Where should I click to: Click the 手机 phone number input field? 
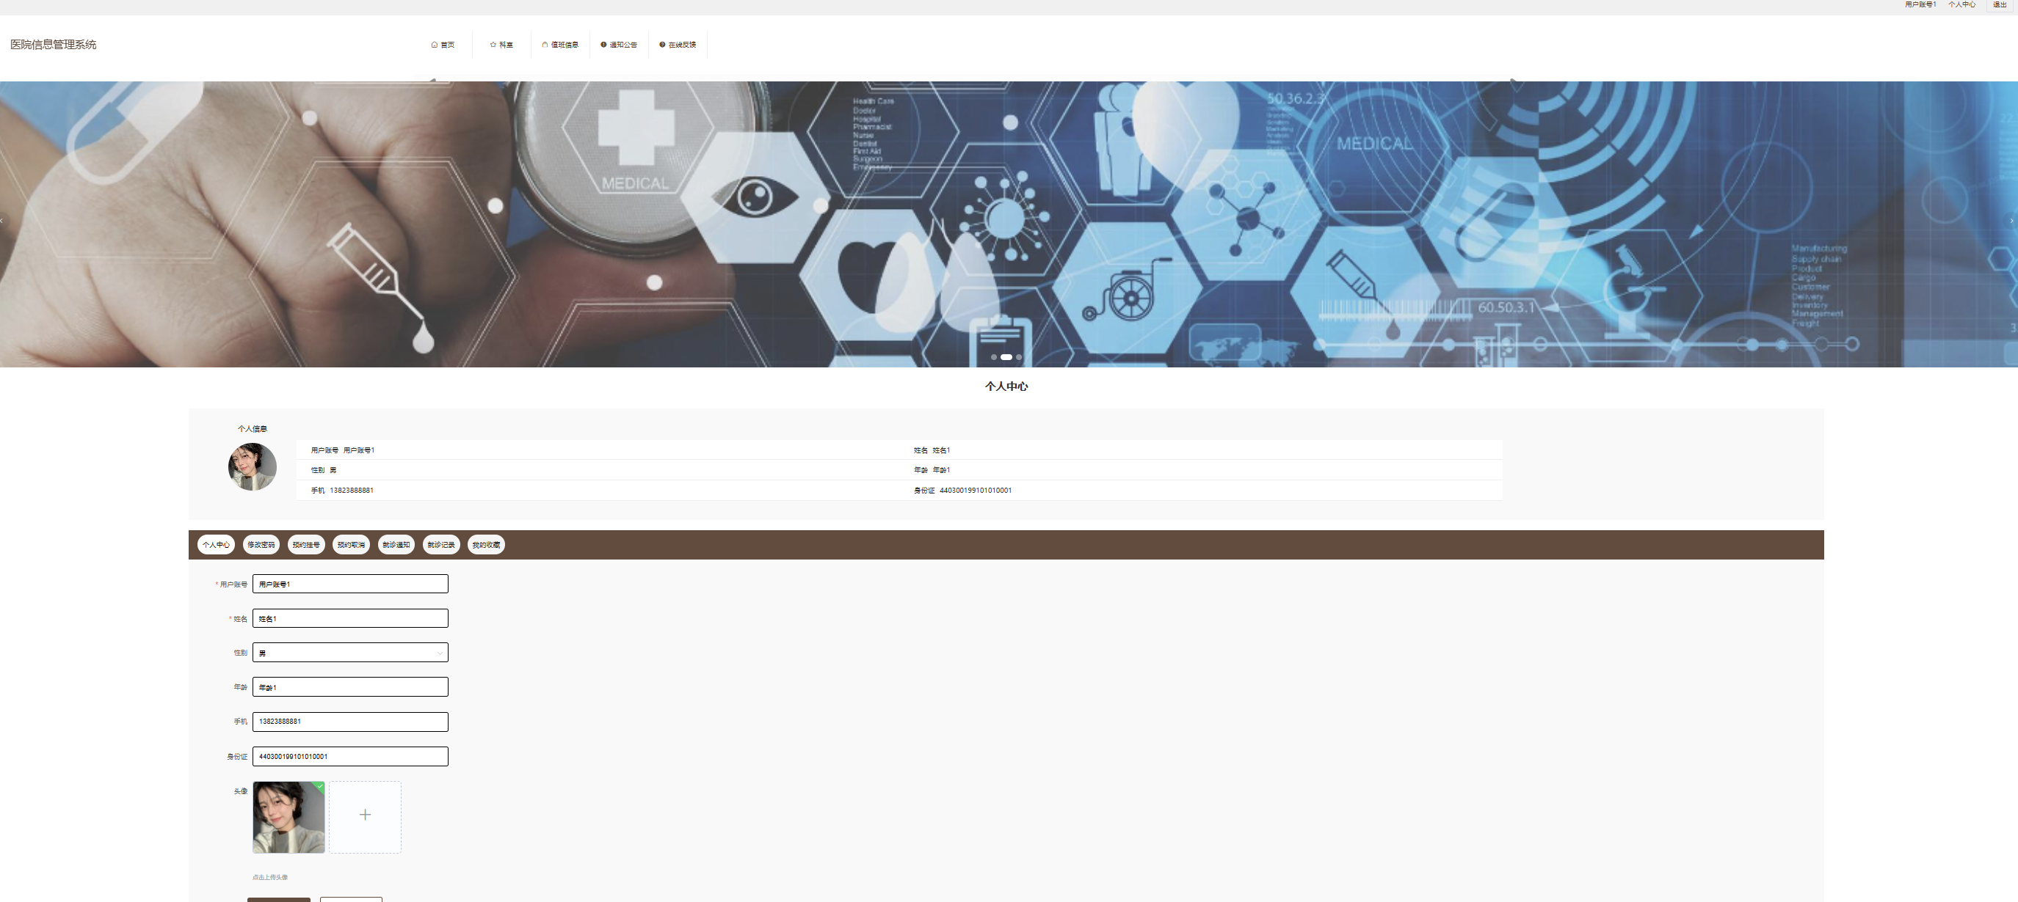click(x=350, y=722)
